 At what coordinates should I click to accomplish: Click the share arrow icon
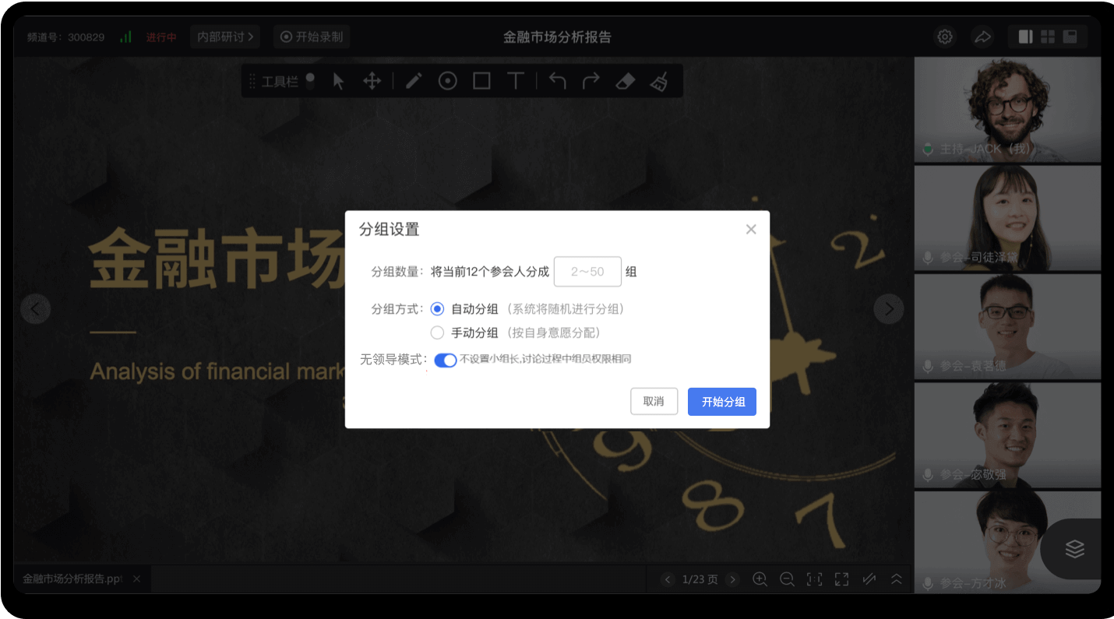982,37
